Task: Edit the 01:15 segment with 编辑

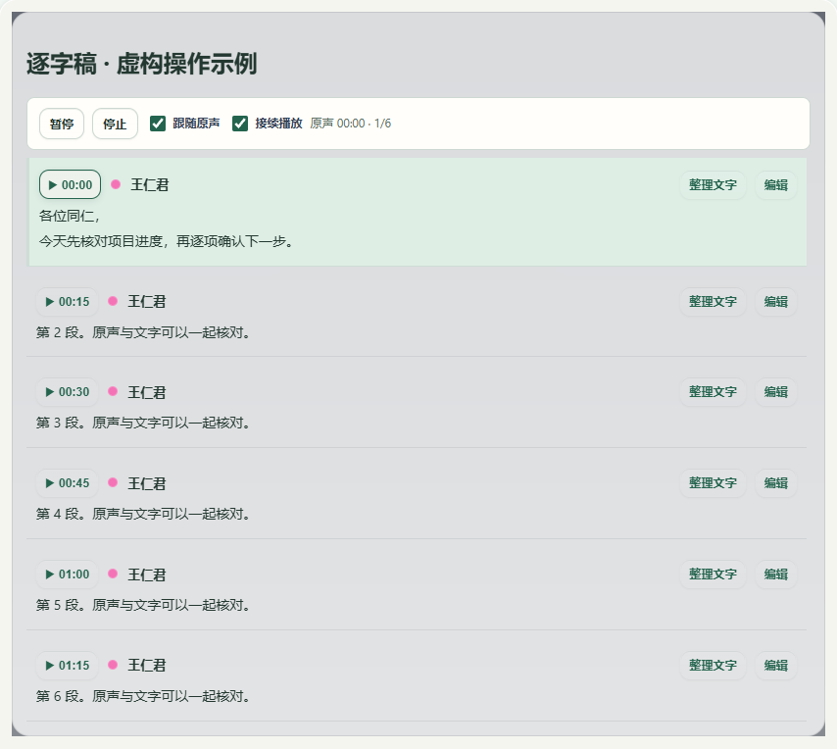Action: (x=775, y=666)
